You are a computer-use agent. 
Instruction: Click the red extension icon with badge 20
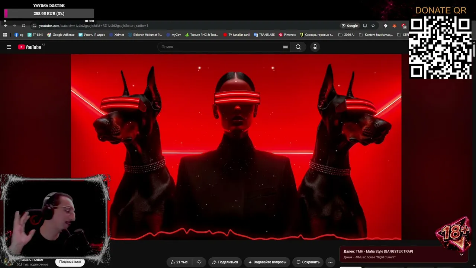(x=404, y=26)
